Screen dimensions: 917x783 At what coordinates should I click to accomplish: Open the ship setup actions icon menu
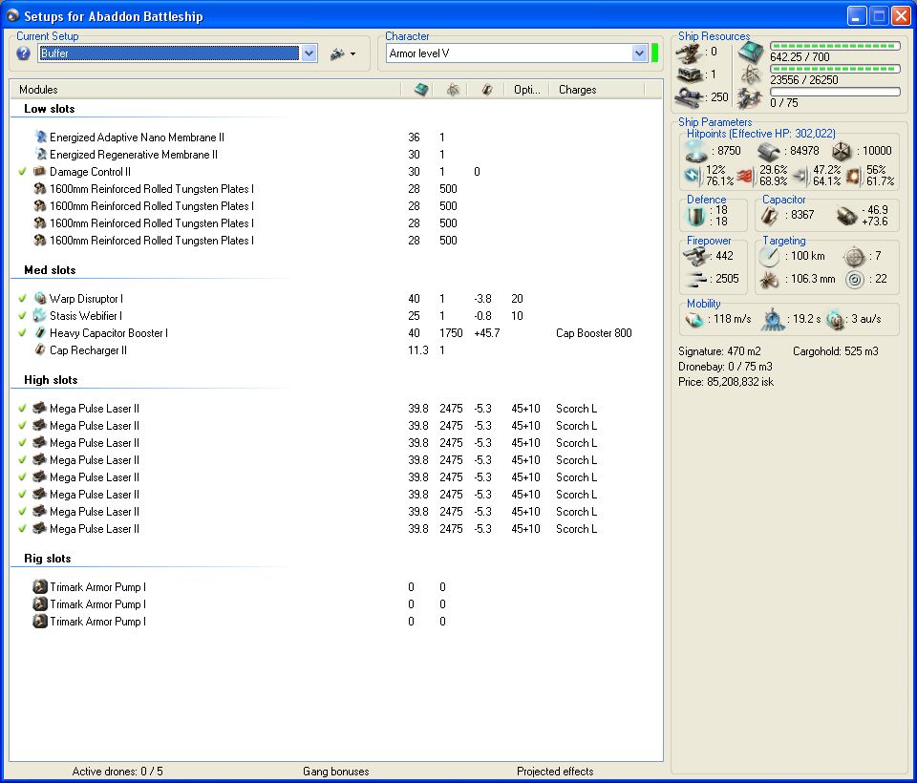tap(337, 53)
